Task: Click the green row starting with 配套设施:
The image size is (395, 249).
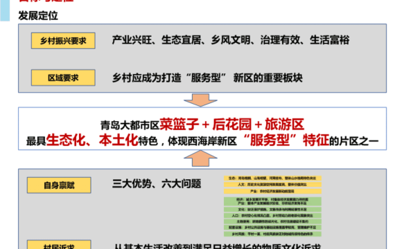Action: [x=272, y=228]
